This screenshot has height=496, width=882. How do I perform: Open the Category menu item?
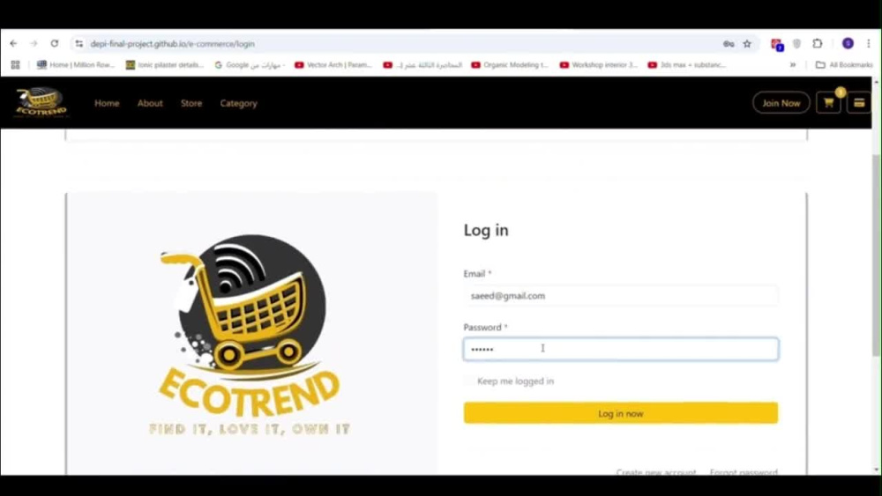(x=238, y=103)
